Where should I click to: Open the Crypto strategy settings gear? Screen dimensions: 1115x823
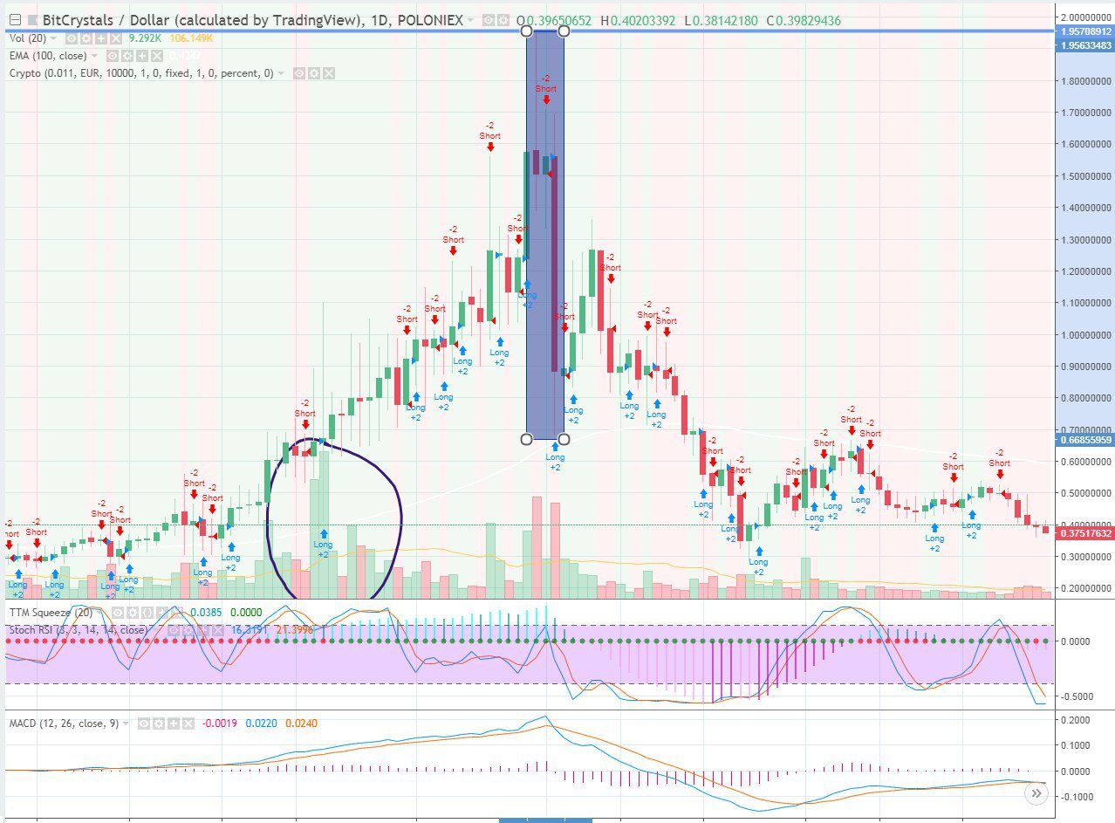click(314, 73)
